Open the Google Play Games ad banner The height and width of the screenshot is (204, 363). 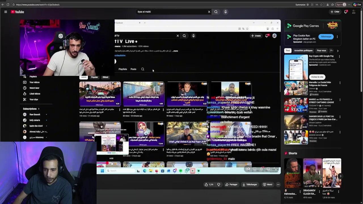pos(313,26)
